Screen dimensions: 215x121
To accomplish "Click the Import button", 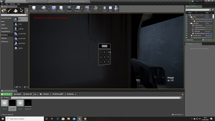I will [x=18, y=94].
